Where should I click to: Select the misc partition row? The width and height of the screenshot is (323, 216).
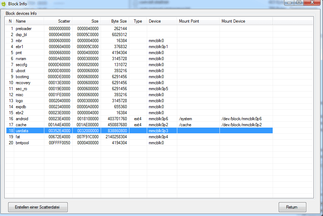point(139,95)
